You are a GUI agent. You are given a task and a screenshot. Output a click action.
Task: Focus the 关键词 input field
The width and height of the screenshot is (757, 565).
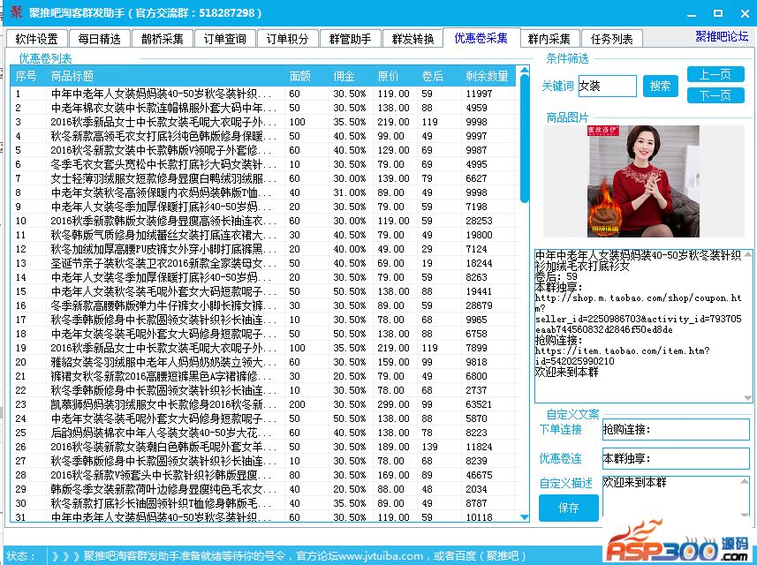[608, 86]
